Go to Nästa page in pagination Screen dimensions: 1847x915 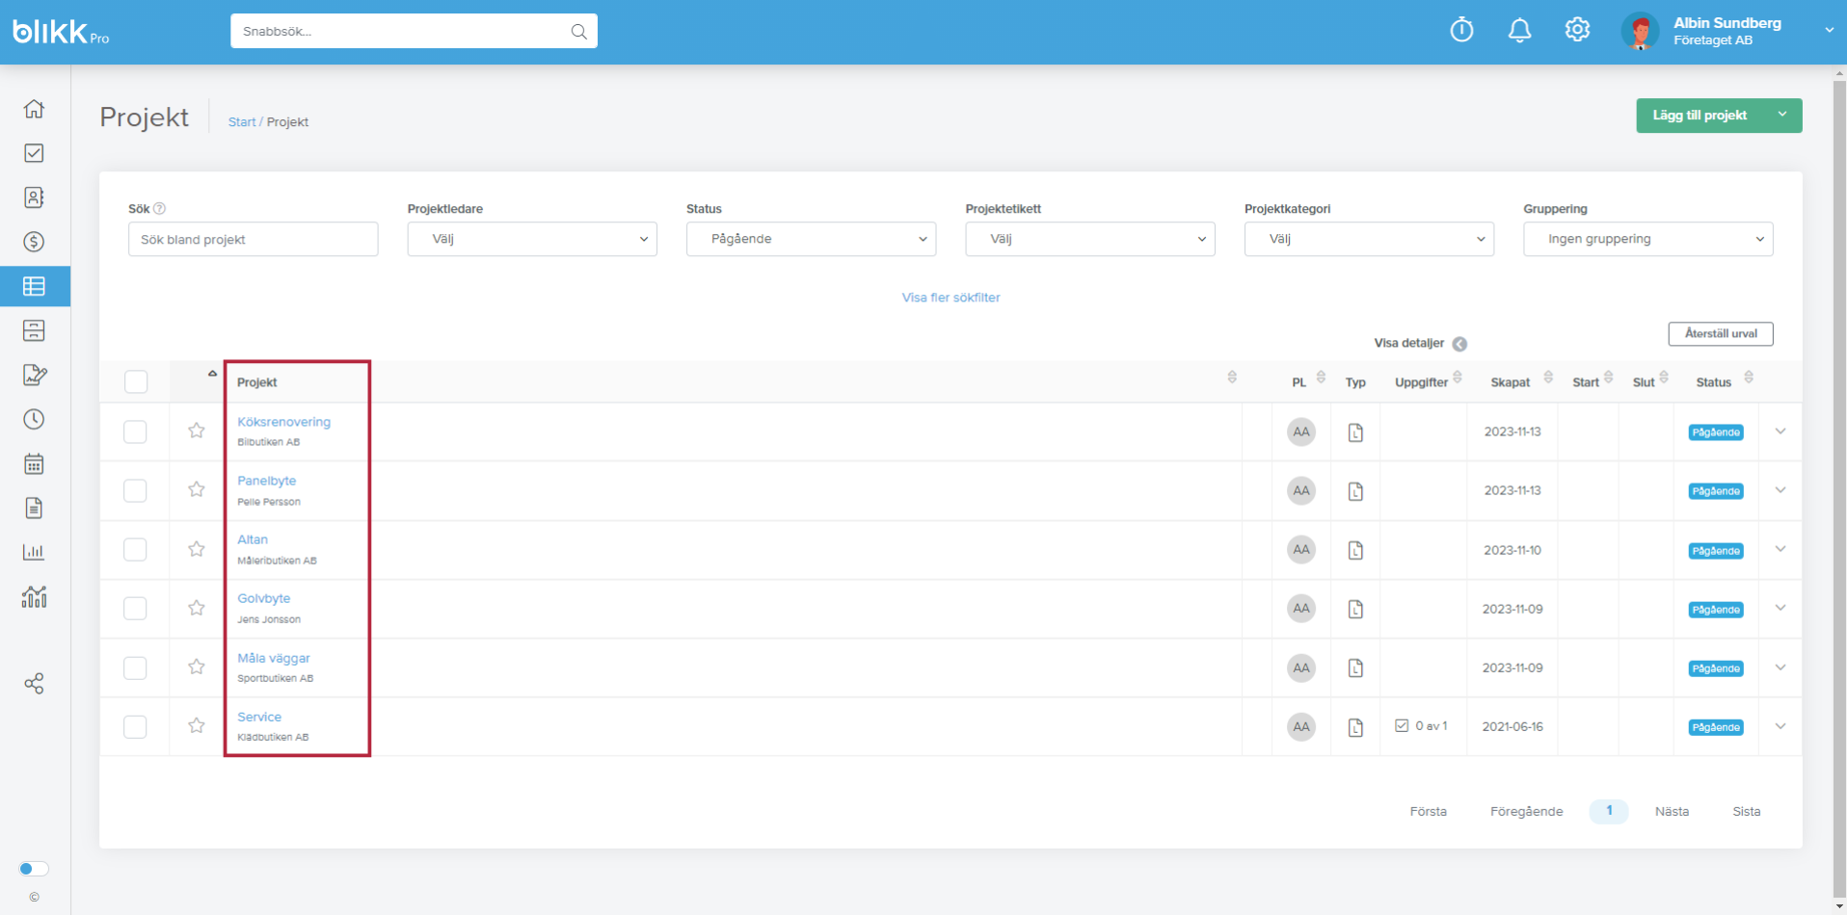(1672, 811)
